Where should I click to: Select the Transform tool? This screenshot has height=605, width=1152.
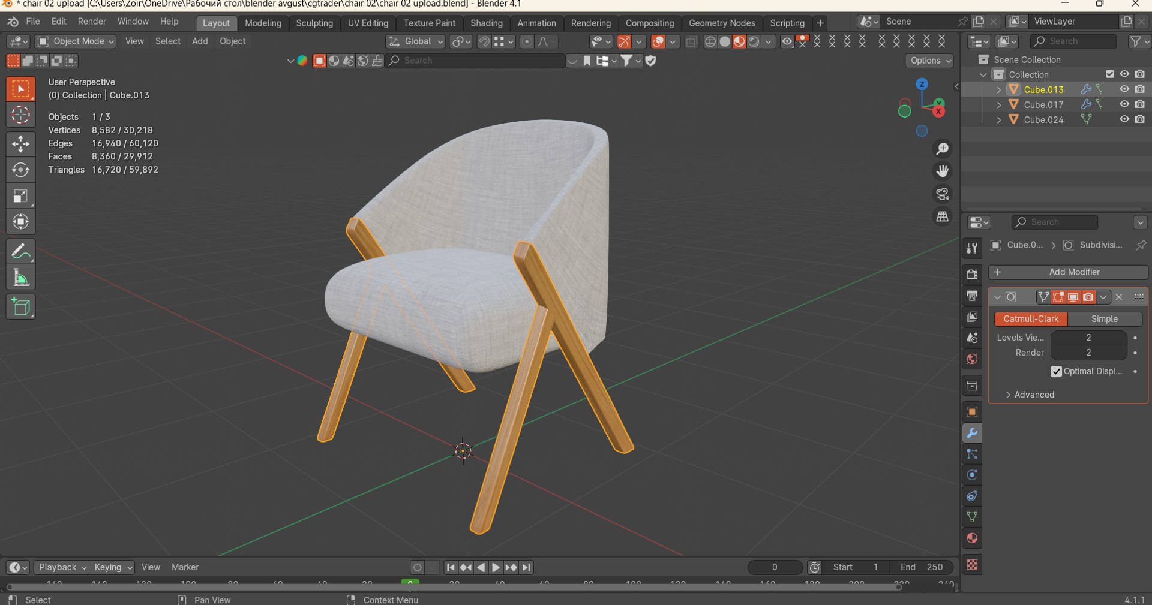tap(21, 222)
